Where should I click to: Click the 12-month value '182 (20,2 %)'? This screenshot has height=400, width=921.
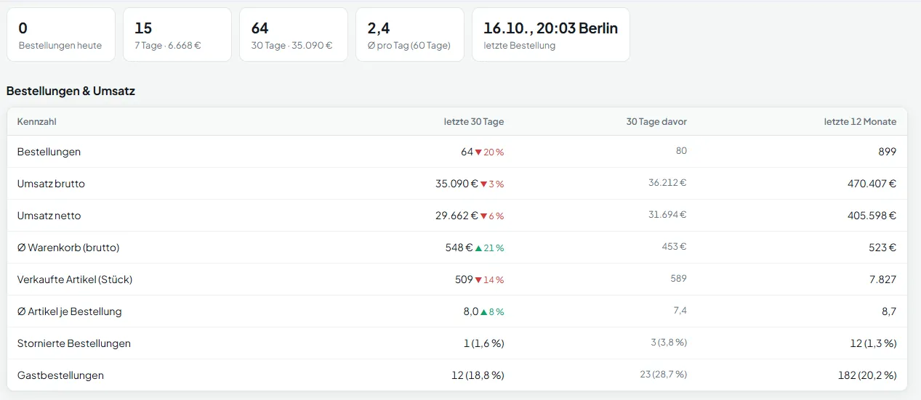867,375
